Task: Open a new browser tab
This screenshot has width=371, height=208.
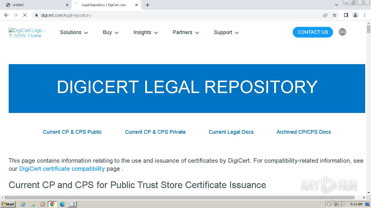Action: (x=148, y=5)
